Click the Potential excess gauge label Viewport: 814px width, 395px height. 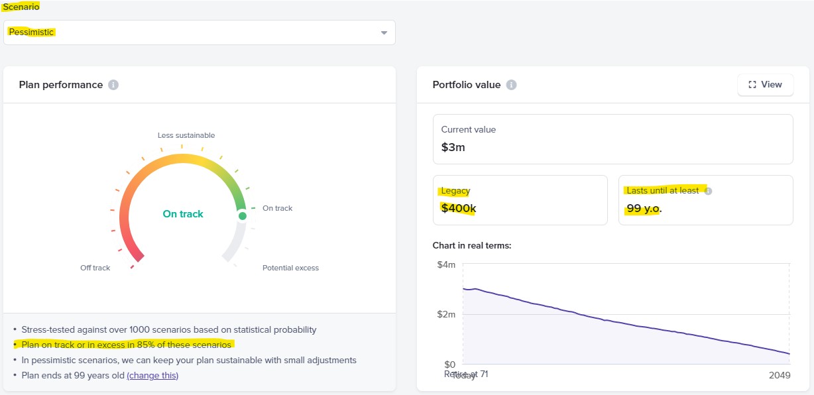pyautogui.click(x=290, y=268)
